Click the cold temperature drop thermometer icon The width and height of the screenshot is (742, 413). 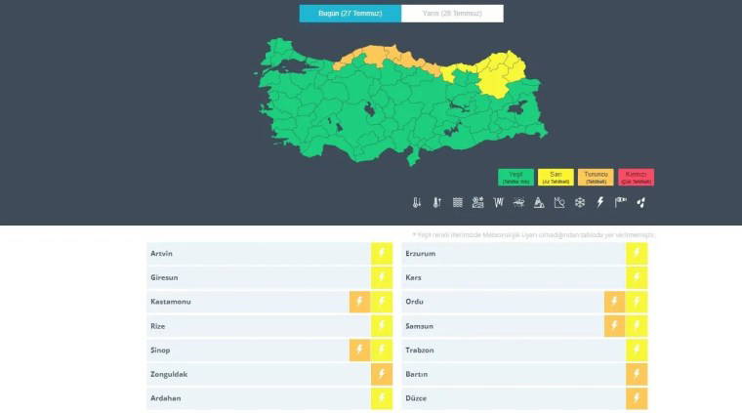(417, 203)
